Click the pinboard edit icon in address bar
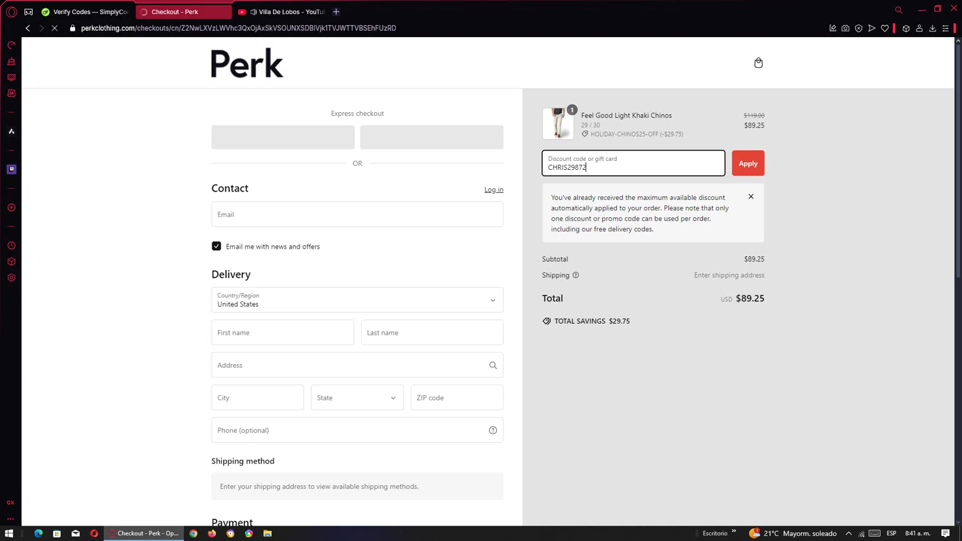Viewport: 962px width, 541px height. [x=832, y=28]
